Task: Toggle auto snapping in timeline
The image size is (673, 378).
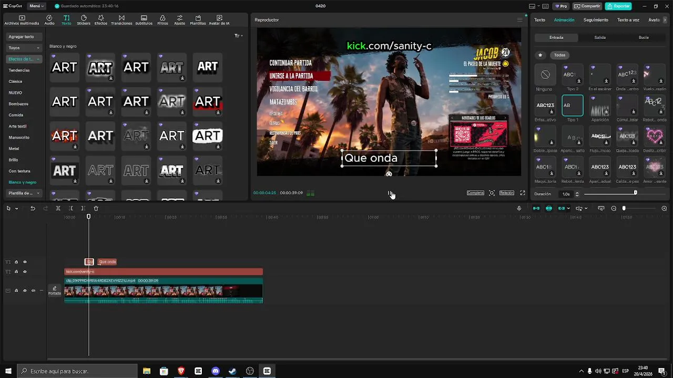Action: 549,208
